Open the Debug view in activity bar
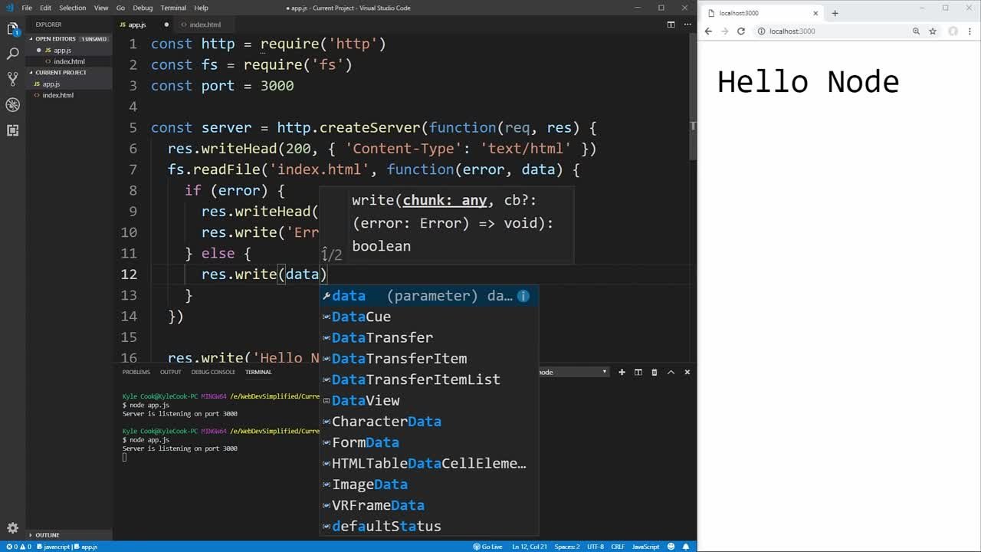981x552 pixels. pos(12,105)
